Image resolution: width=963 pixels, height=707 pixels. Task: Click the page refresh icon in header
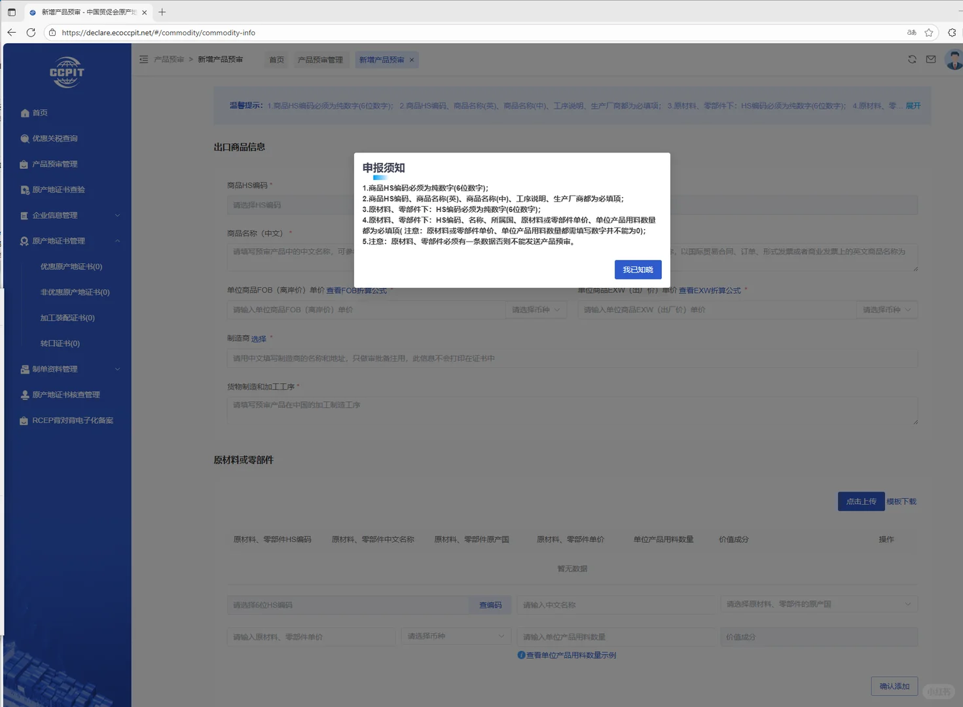click(912, 60)
